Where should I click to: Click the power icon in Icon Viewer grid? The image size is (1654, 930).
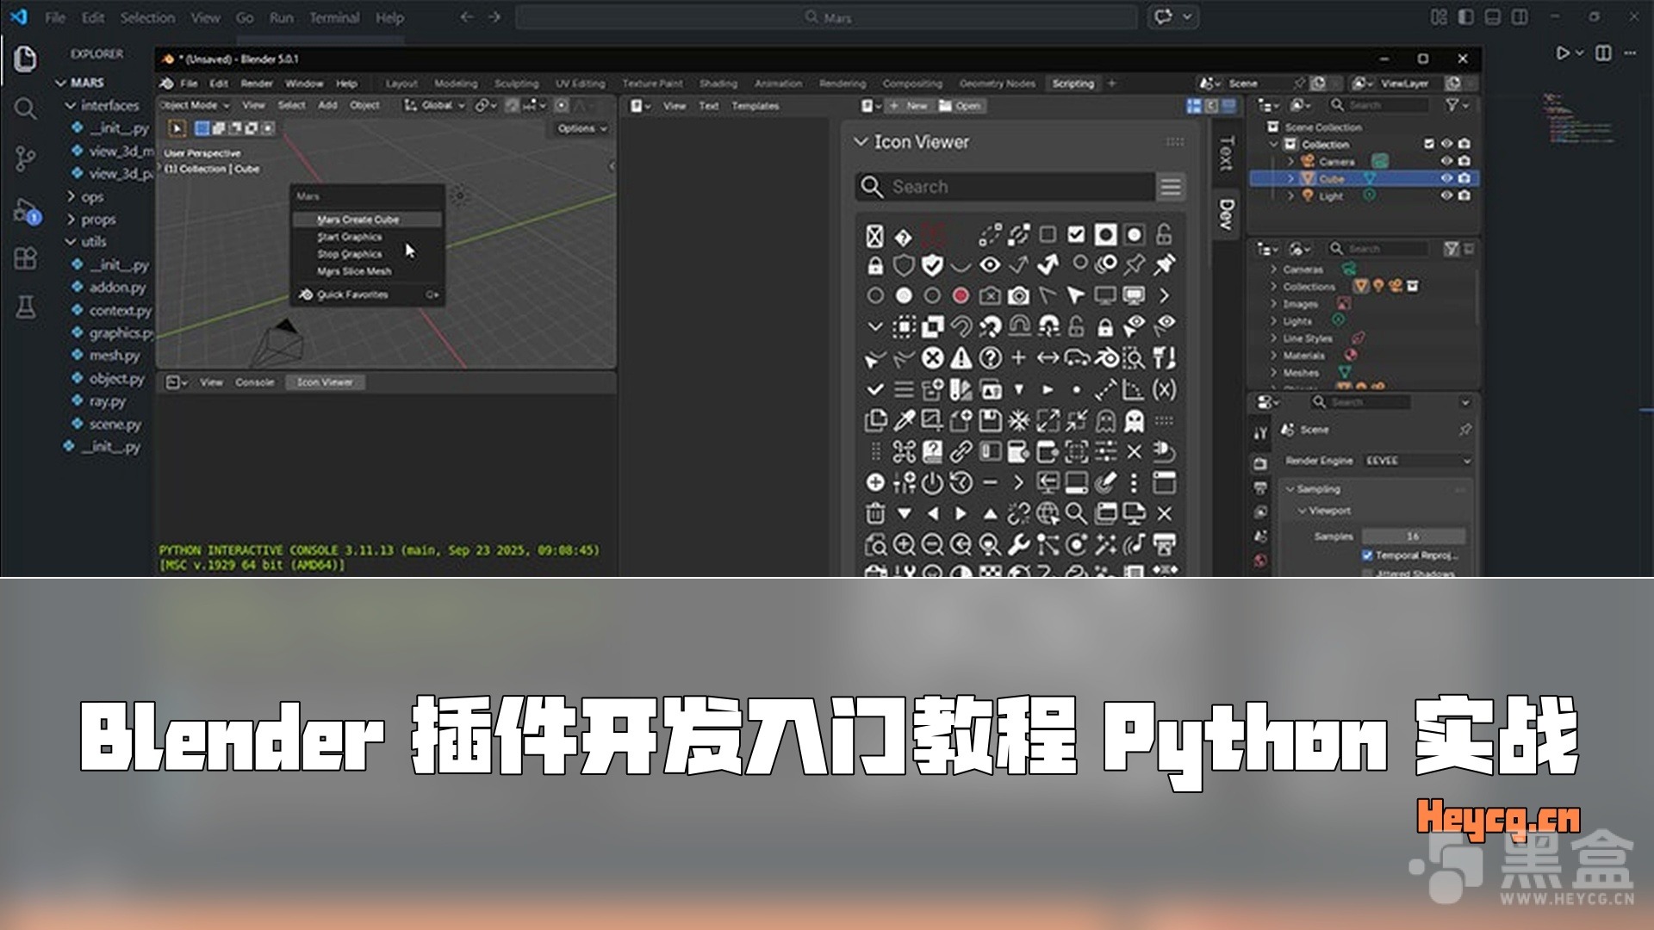[x=932, y=482]
